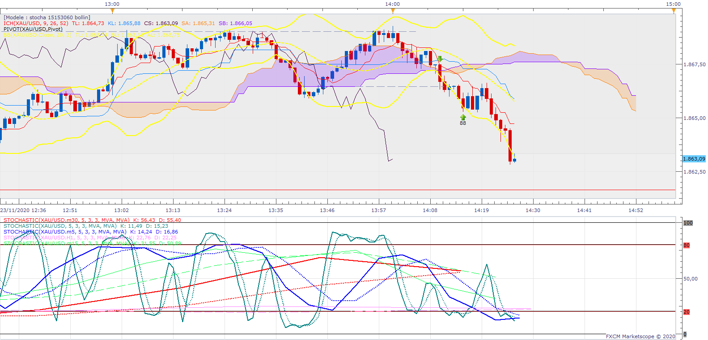Viewport: 708px width, 340px height.
Task: Click the 1.862,50 price axis label
Action: 695,172
